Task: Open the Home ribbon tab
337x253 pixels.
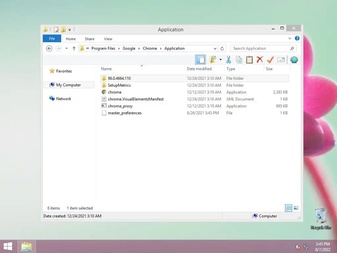Action: (x=71, y=39)
